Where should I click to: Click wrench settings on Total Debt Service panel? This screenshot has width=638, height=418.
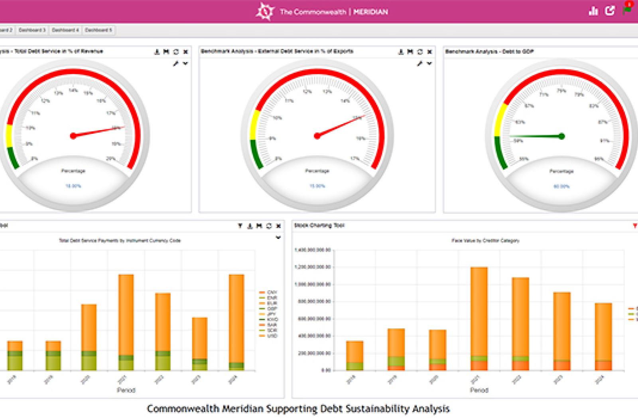(x=175, y=63)
